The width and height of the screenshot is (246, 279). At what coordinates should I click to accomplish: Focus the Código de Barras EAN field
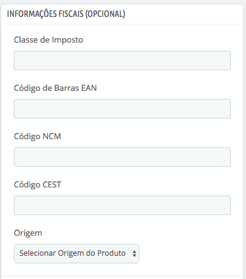(x=122, y=108)
